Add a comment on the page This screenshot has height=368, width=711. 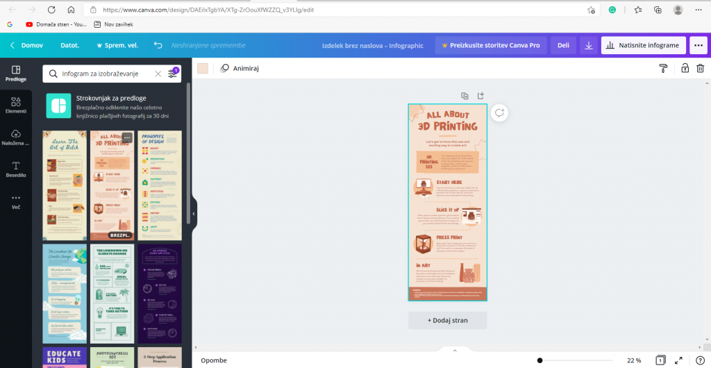tap(499, 113)
